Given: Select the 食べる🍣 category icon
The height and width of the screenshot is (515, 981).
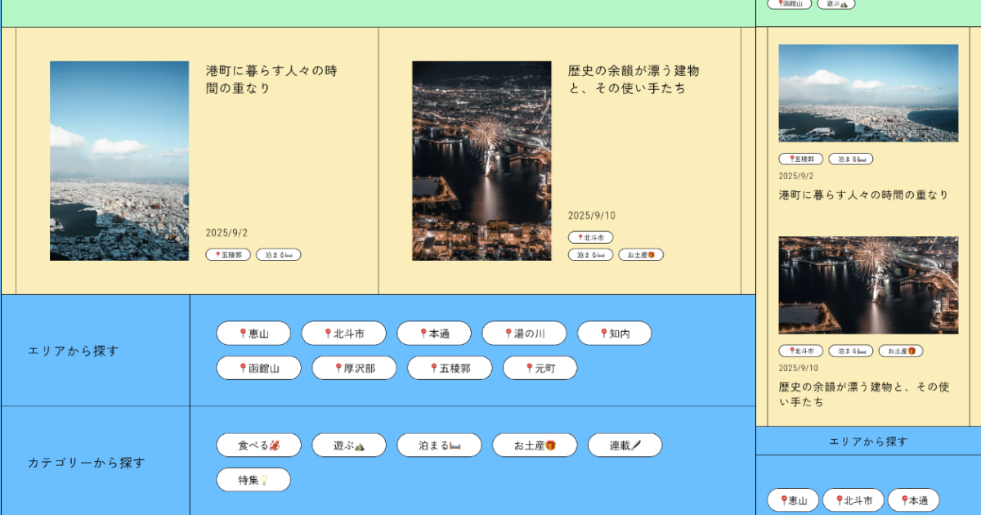Looking at the screenshot, I should [258, 445].
